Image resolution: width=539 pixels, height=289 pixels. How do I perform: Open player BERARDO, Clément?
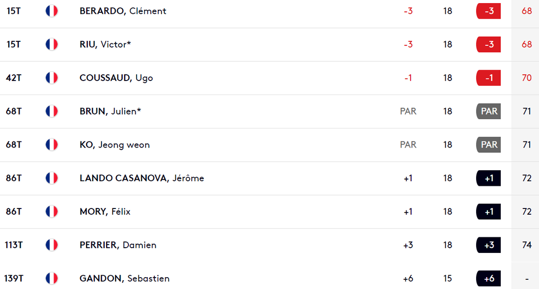123,11
